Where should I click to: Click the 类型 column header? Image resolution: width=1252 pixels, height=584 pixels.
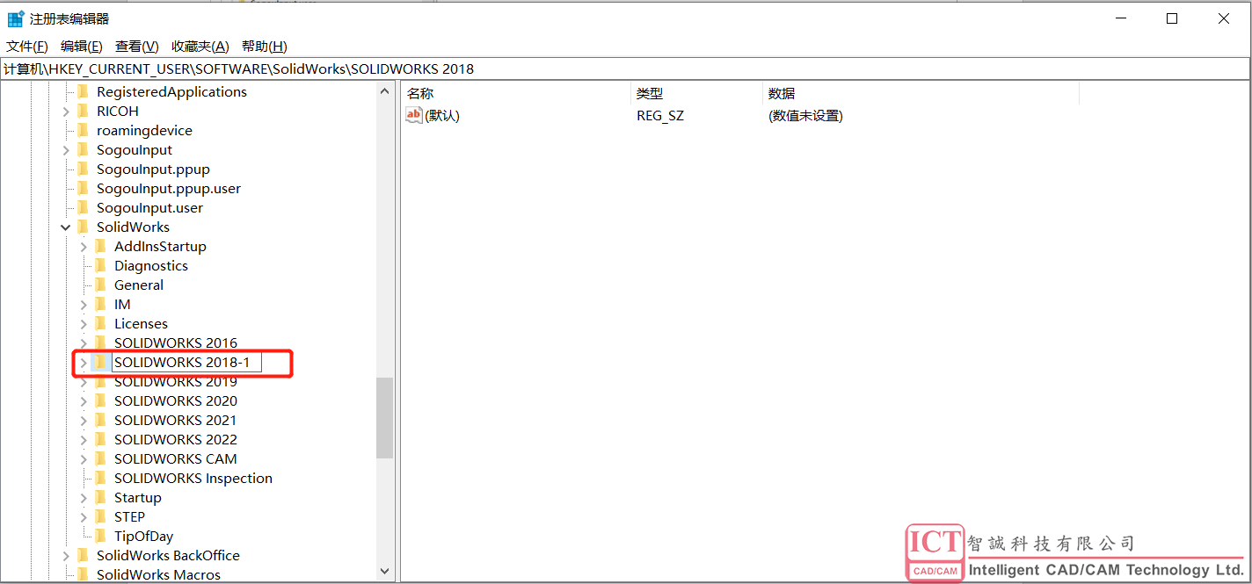697,93
